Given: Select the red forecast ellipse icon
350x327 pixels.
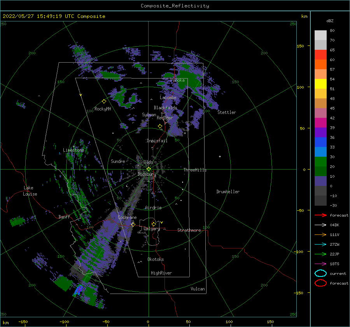Looking at the screenshot, I should 320,283.
